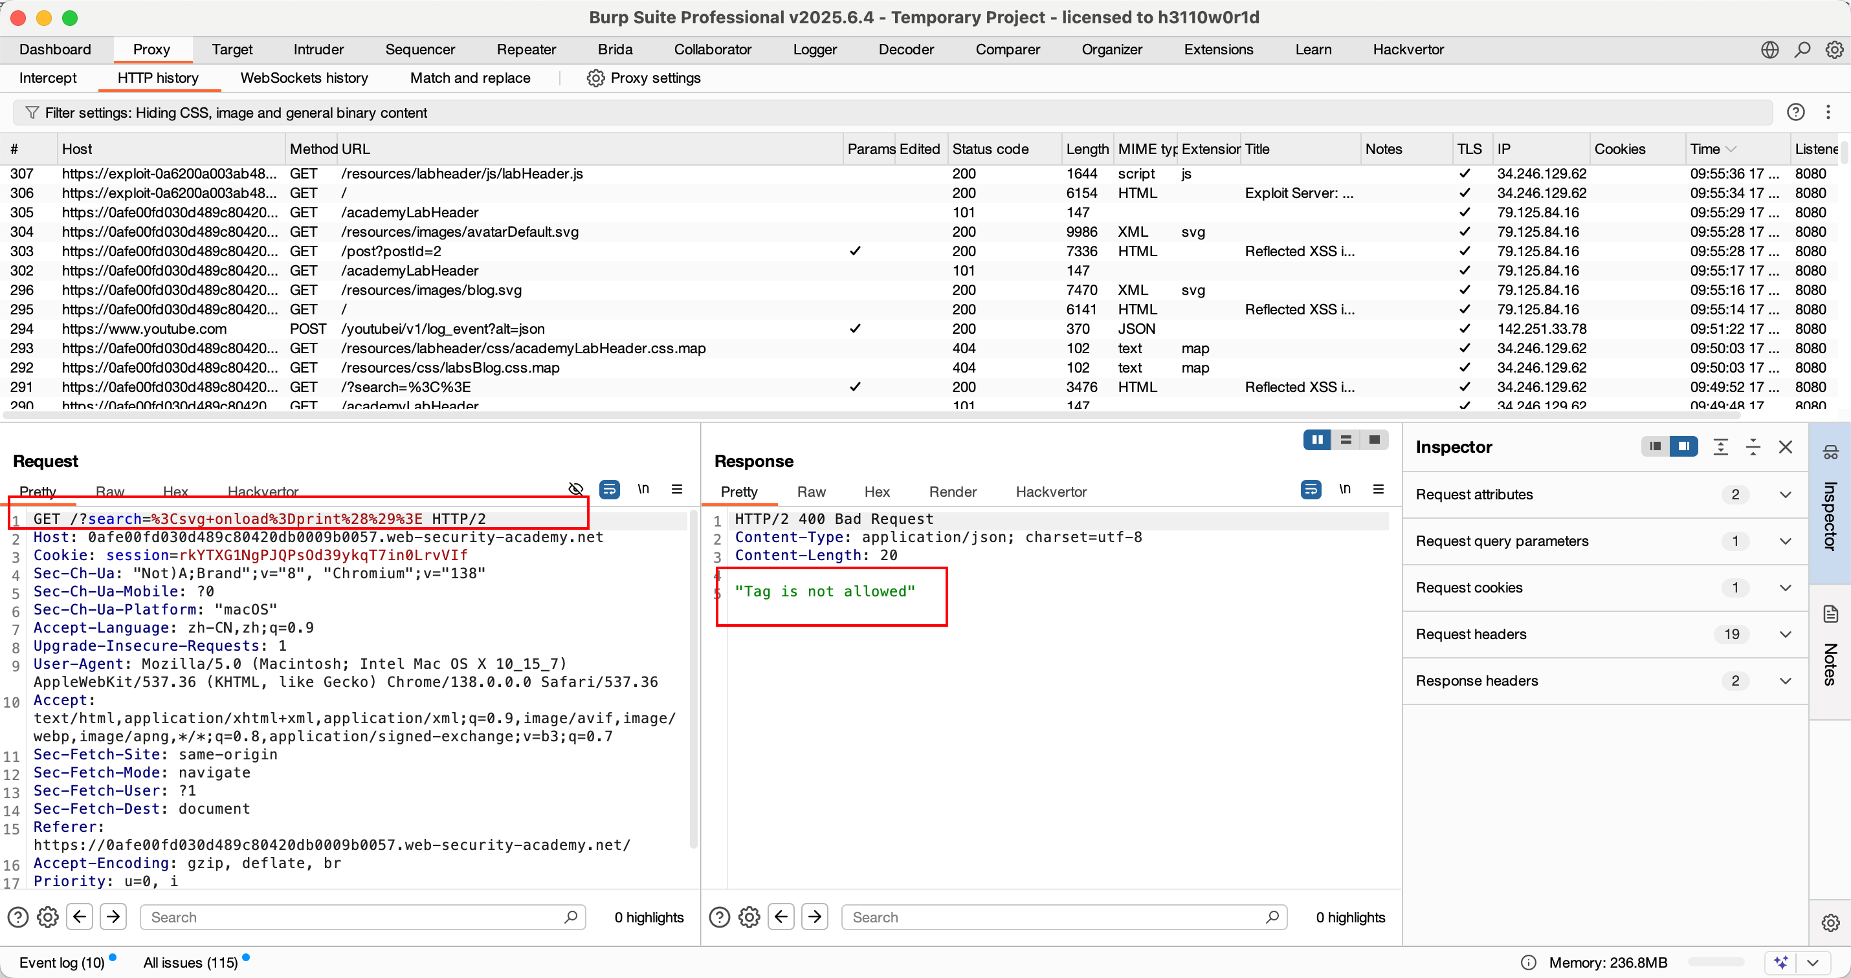Click the Response search input field
The image size is (1851, 978).
(1064, 917)
